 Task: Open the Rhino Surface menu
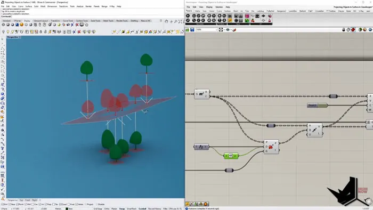[x=29, y=6]
